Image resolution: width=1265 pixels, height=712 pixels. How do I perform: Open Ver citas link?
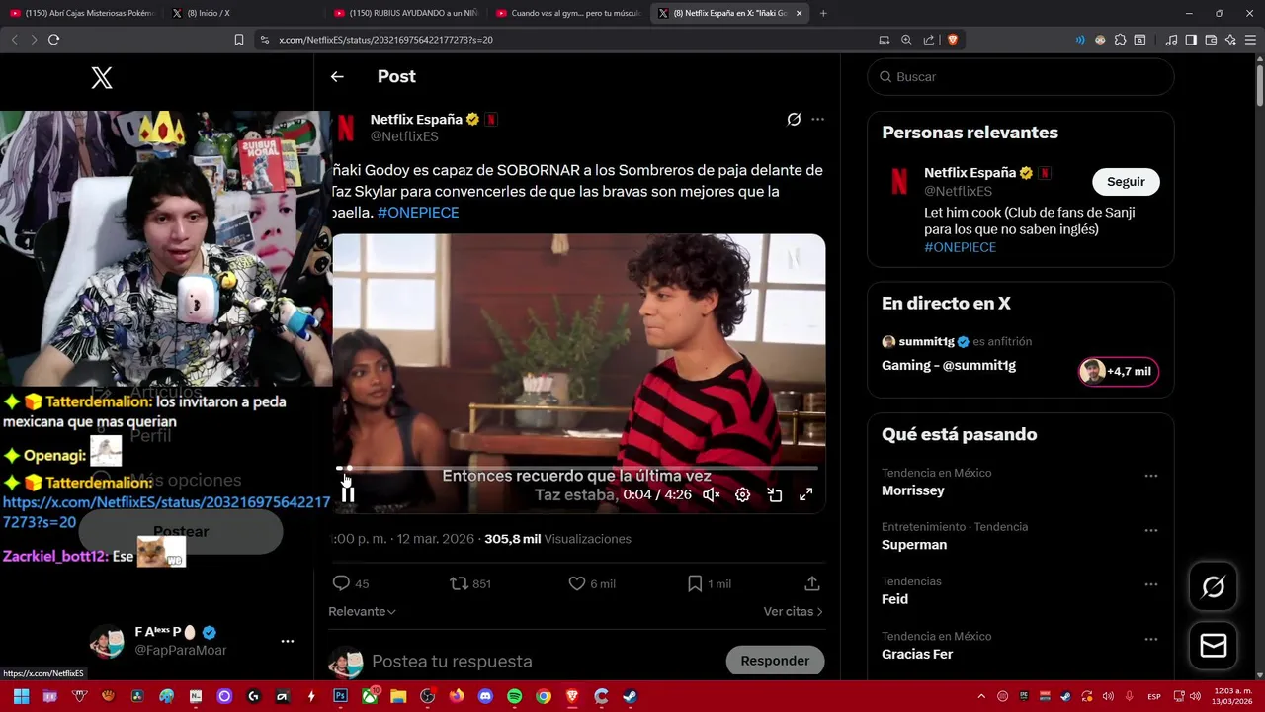point(793,611)
